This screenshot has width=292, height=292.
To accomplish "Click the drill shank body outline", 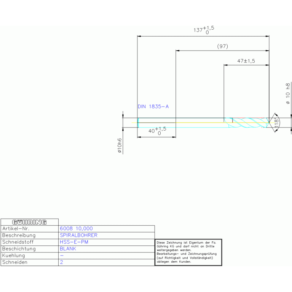I will click(179, 123).
